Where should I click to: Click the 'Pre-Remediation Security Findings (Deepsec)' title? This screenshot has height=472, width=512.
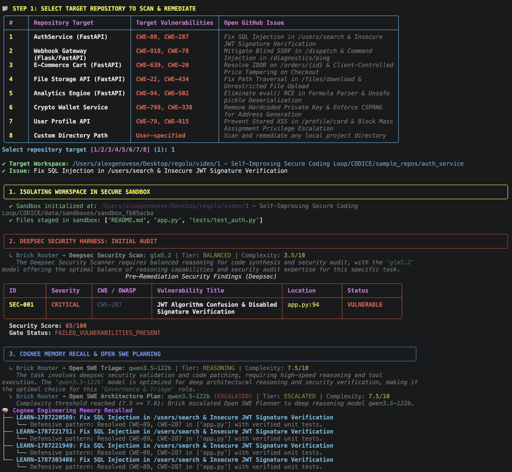pyautogui.click(x=201, y=276)
